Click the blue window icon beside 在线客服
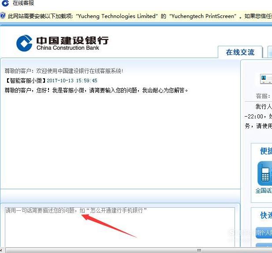Viewport: 272px width, 253px height. click(5, 3)
